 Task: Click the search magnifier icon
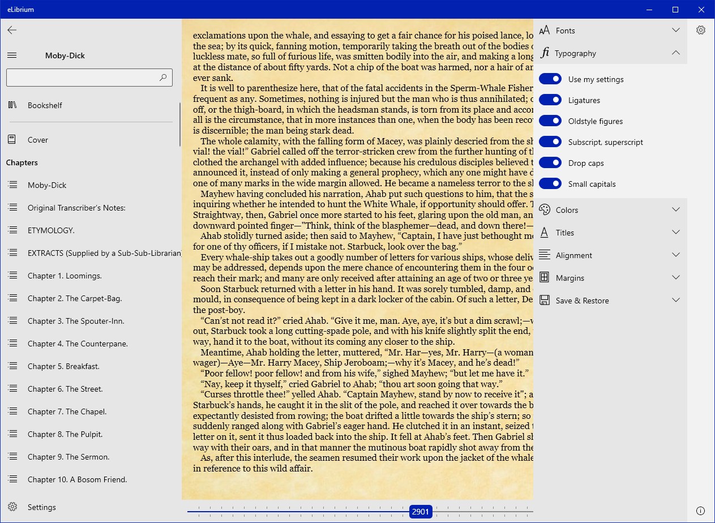163,78
